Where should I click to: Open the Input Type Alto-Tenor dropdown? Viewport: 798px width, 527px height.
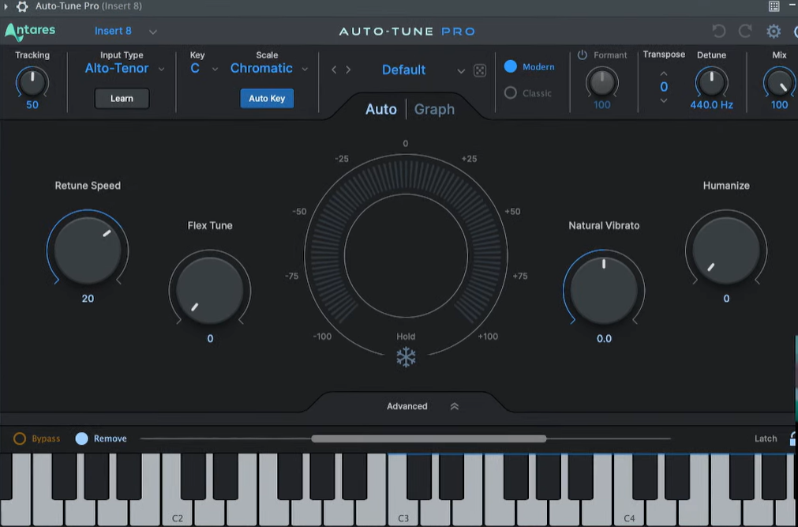pos(125,69)
